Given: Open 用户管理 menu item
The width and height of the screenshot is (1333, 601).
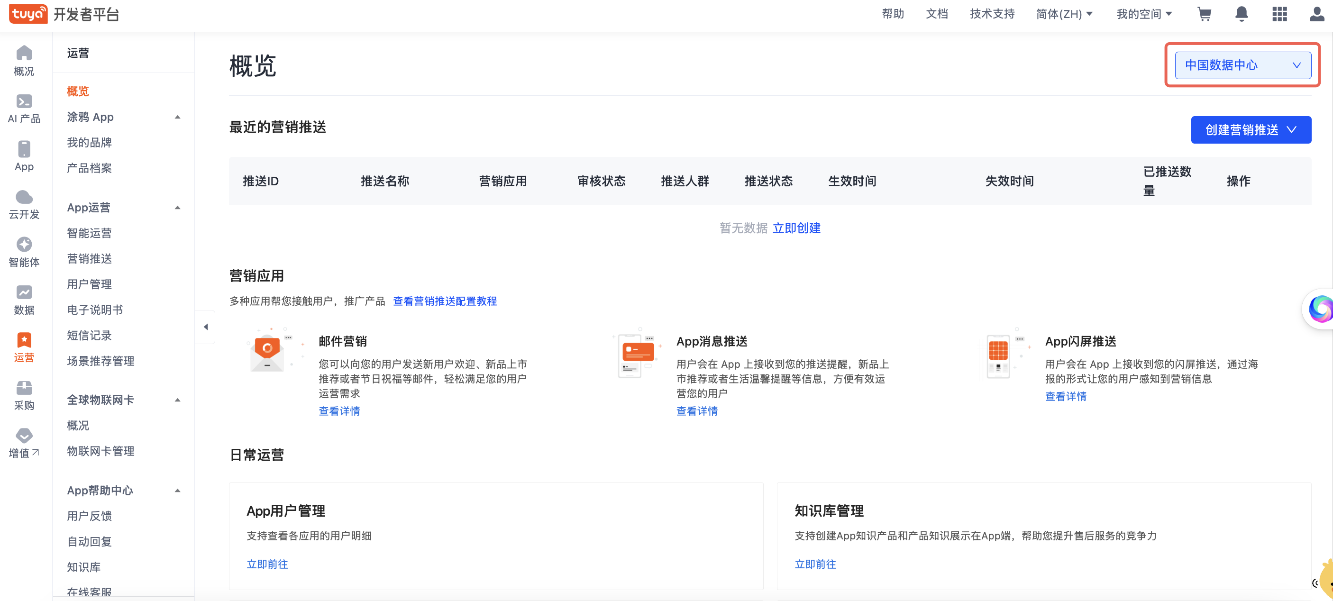Looking at the screenshot, I should [89, 284].
